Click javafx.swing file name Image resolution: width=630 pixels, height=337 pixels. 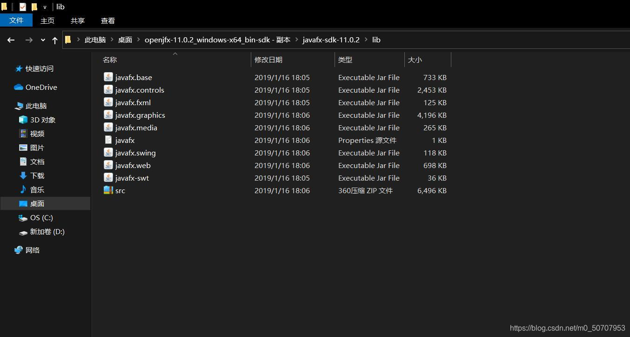click(135, 153)
